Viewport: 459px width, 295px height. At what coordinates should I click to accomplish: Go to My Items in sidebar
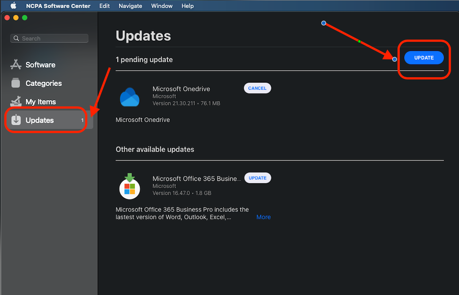click(40, 102)
